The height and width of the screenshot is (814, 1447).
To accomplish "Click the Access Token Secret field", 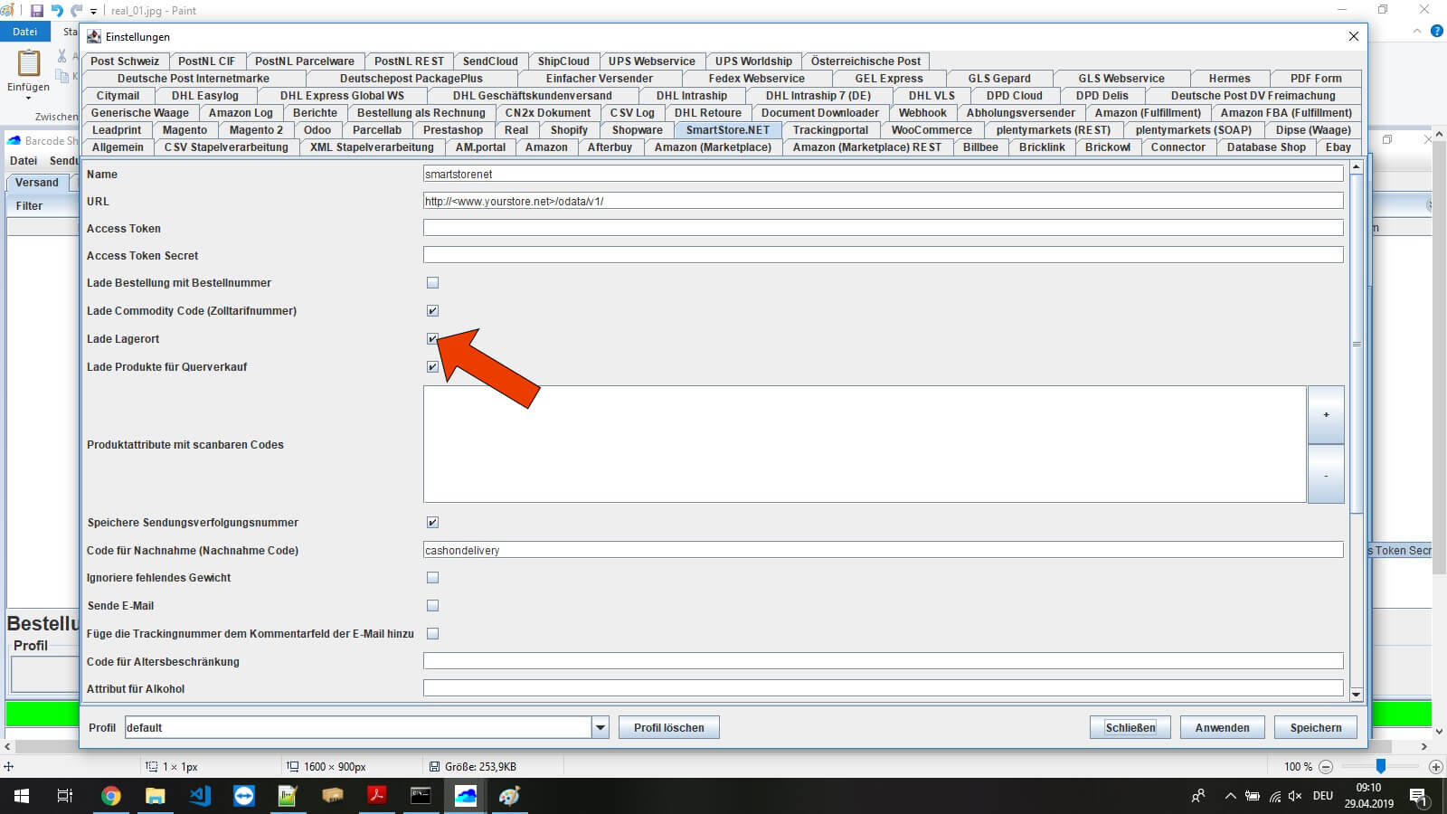I will (x=883, y=255).
